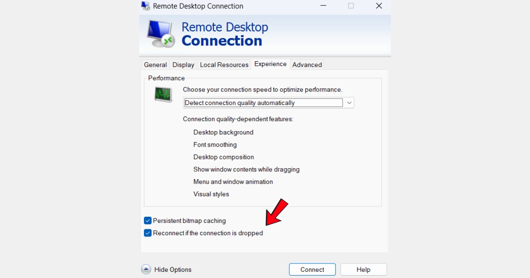Minimize the Remote Desktop Connection window
Image resolution: width=530 pixels, height=278 pixels.
[x=323, y=6]
